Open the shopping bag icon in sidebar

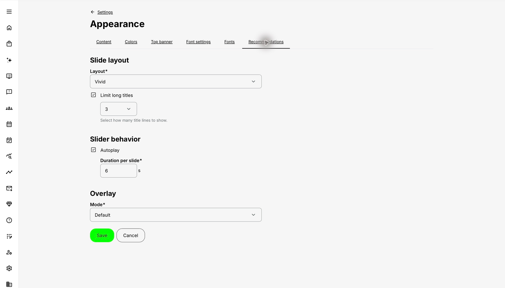9,44
